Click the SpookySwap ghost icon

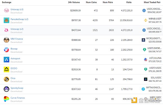pos(7,89)
